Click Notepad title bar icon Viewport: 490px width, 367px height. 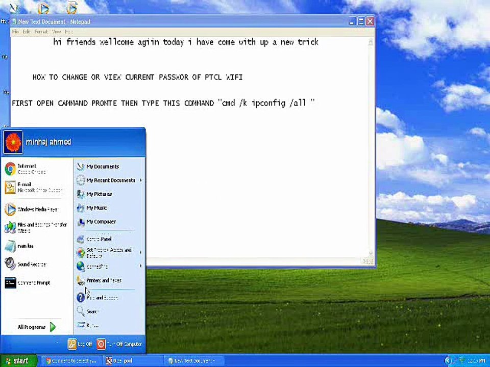(x=14, y=21)
